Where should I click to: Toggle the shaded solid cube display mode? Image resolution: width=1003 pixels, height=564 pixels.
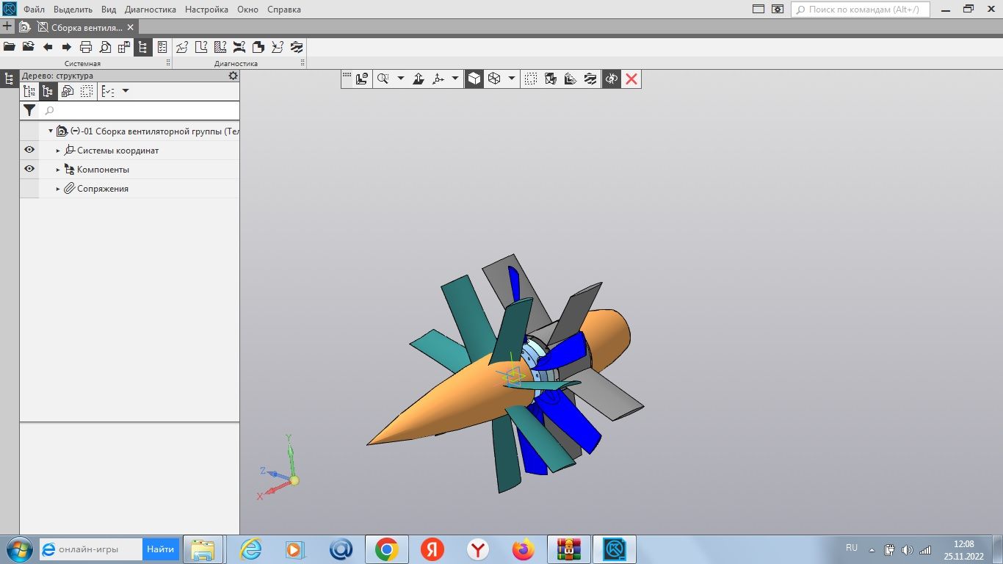click(474, 79)
